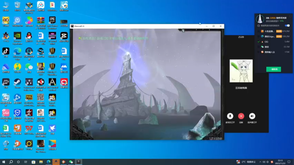Open the Microsoft Store taskbar icon
This screenshot has width=294, height=165.
33,162
